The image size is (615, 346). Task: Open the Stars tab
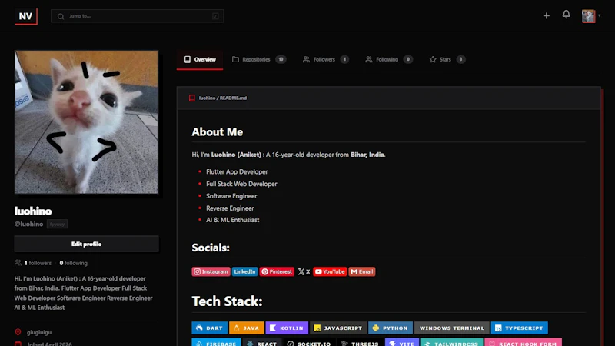(x=447, y=60)
